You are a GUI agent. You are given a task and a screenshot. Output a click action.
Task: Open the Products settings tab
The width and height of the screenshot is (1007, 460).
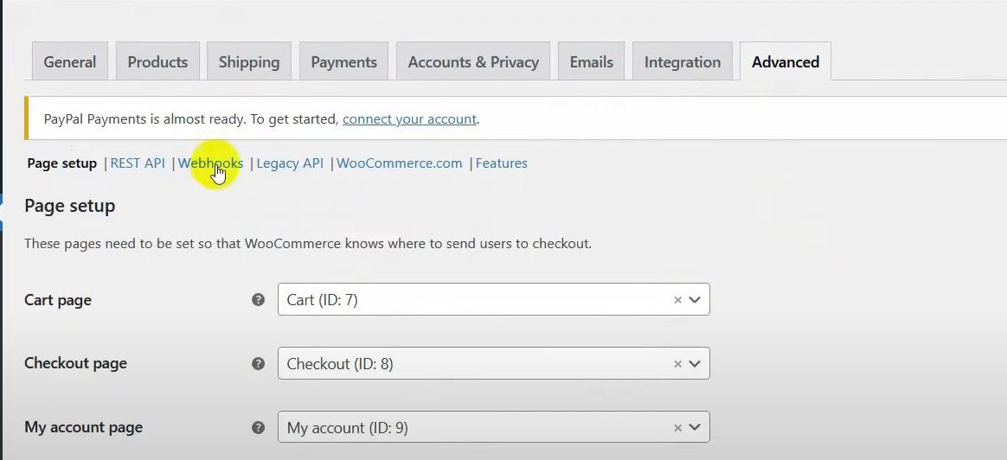pos(157,62)
